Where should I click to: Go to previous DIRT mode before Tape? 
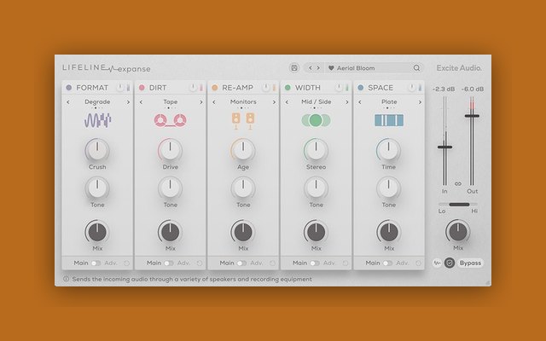[141, 102]
